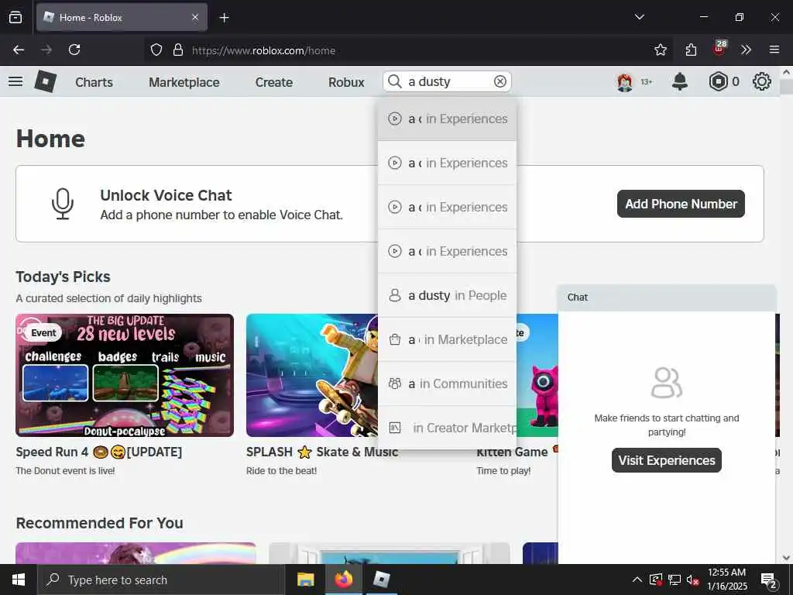This screenshot has width=793, height=595.
Task: Clear the search field with the X icon
Action: (499, 81)
